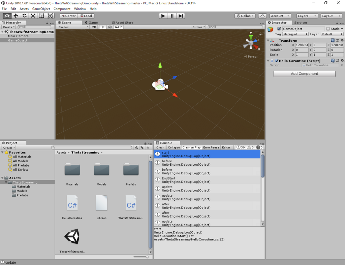This screenshot has width=345, height=265.
Task: Toggle Clear on Play in Console
Action: click(191, 147)
